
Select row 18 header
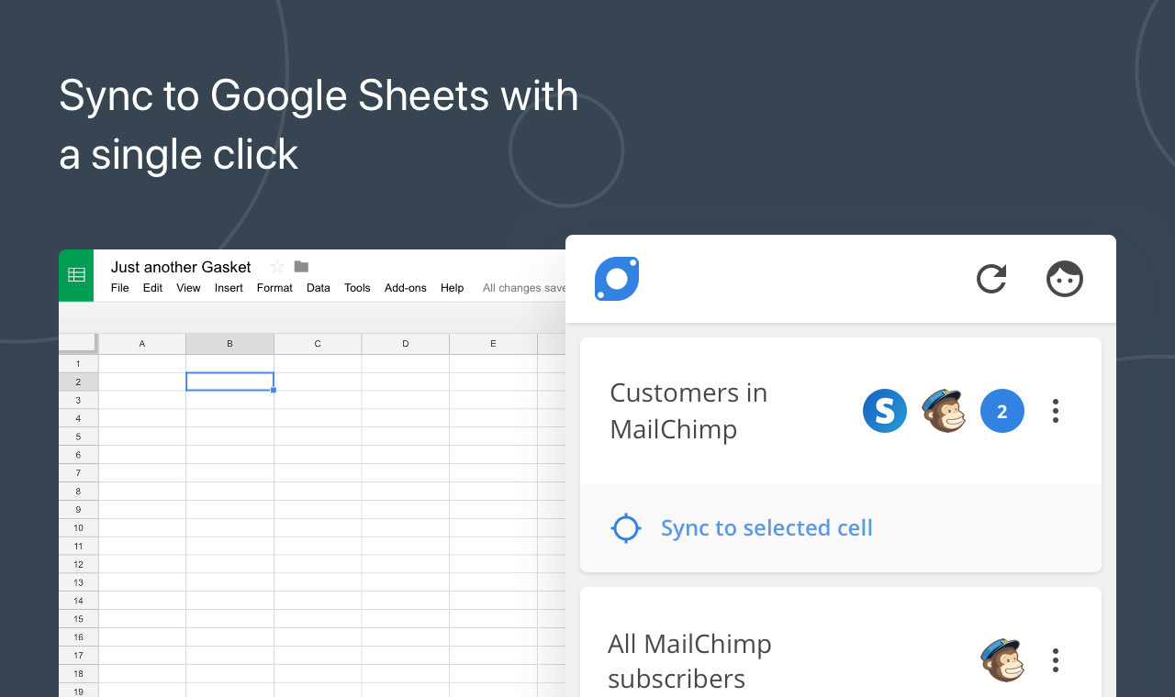(78, 673)
